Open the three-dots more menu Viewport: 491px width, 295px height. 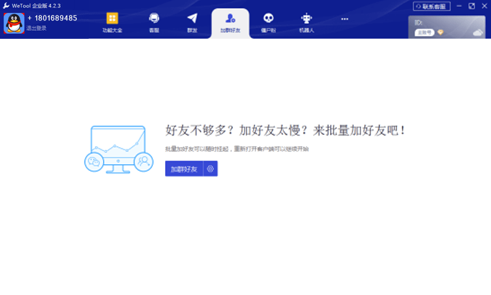(344, 19)
